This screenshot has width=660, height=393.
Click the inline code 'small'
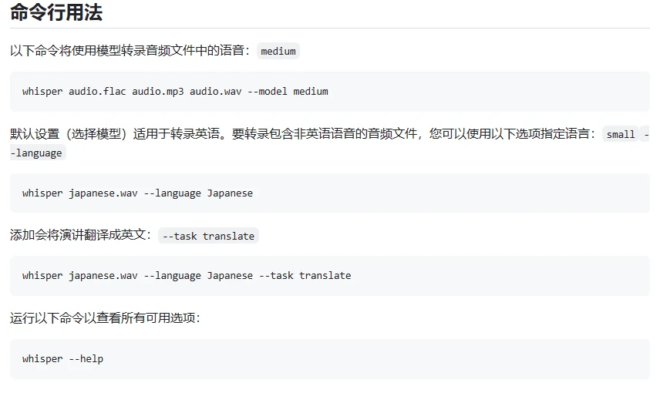click(621, 134)
